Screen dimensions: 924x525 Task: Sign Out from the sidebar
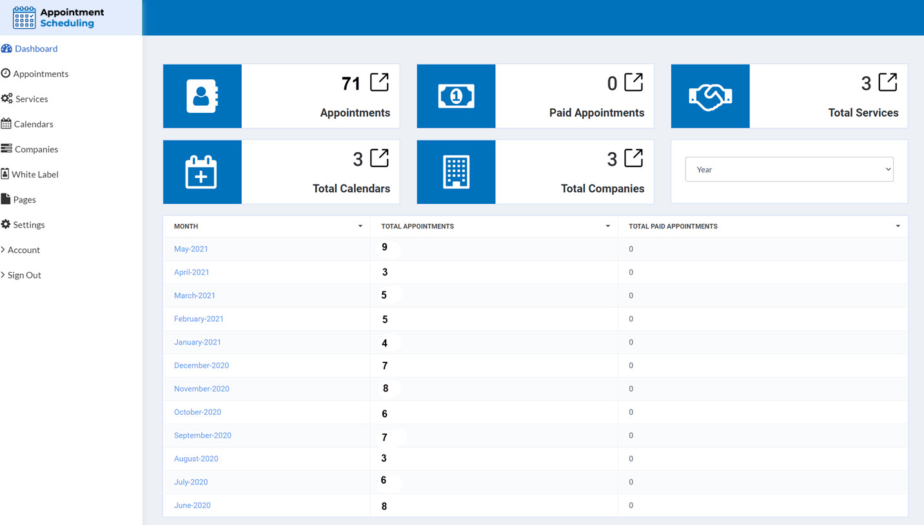pyautogui.click(x=24, y=275)
